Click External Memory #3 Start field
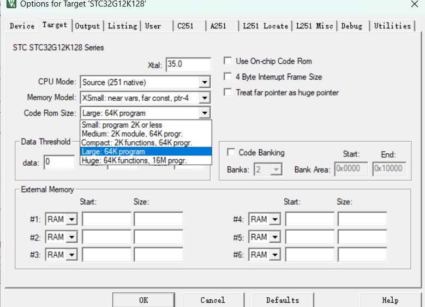 coord(107,255)
